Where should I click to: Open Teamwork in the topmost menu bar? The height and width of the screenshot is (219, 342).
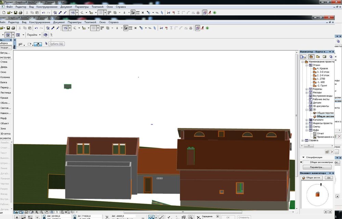pos(98,7)
